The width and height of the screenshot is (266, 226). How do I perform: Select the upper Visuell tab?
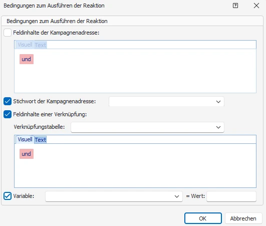[25, 45]
